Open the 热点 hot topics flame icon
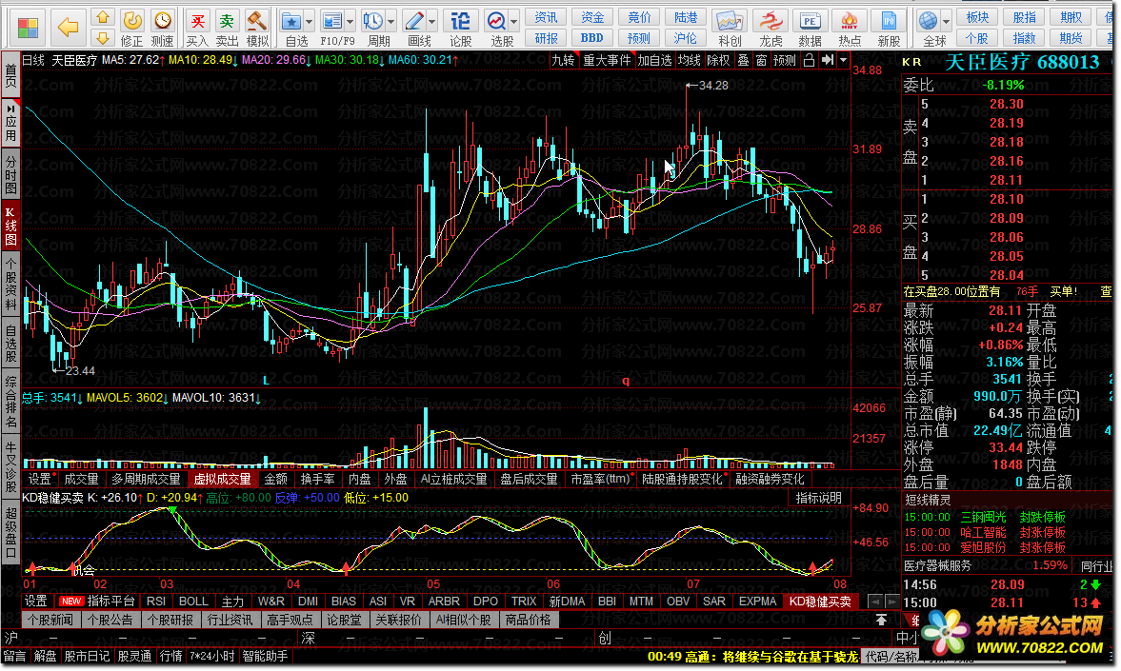Screen dimensions: 1121x671 point(850,29)
